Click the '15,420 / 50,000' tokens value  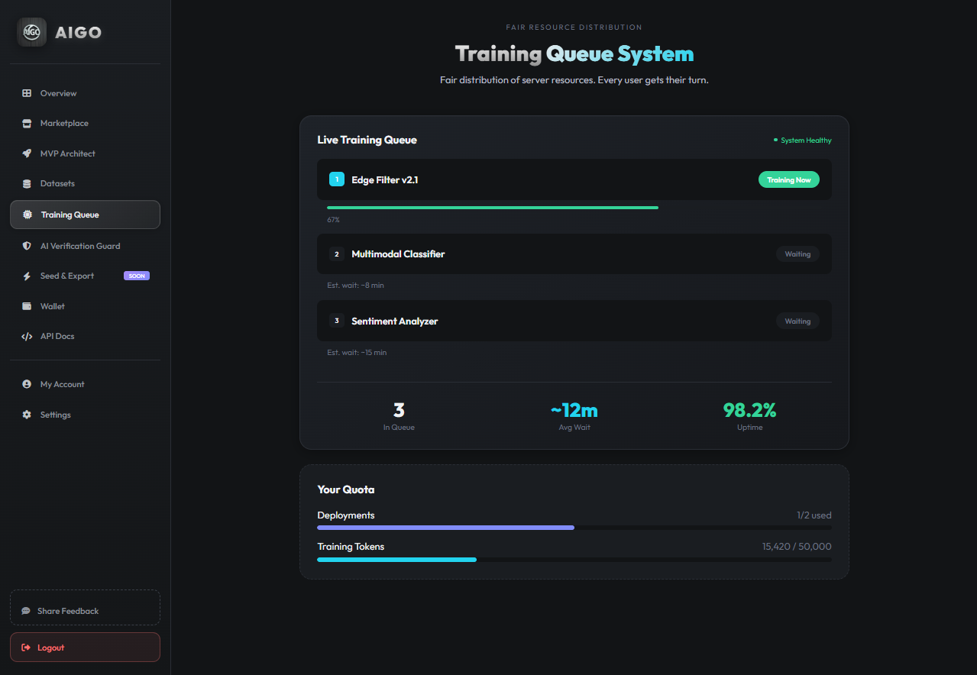[797, 547]
